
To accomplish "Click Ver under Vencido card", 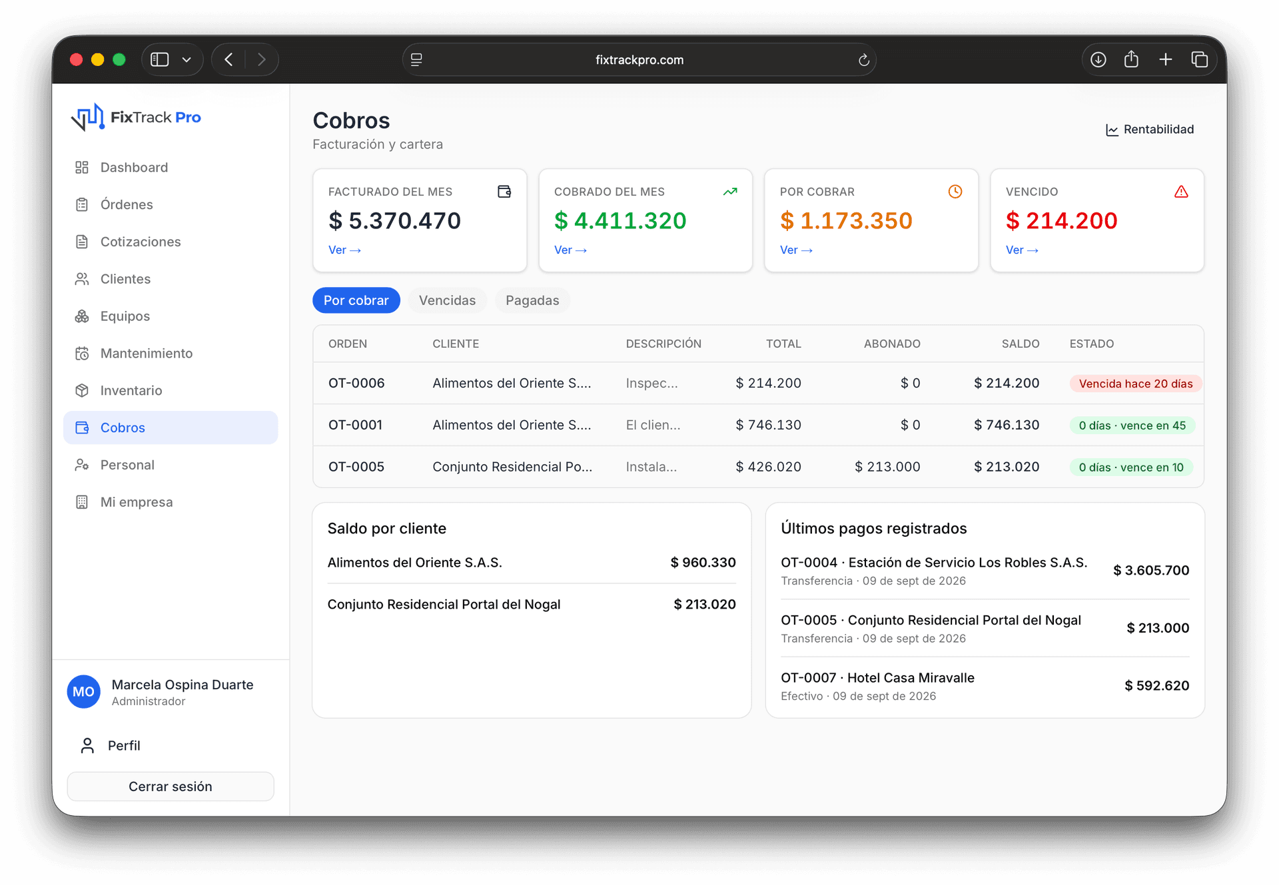I will coord(1022,250).
